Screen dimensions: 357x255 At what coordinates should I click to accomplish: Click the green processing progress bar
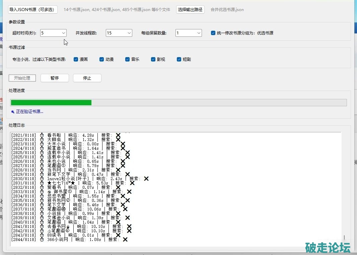click(x=51, y=103)
